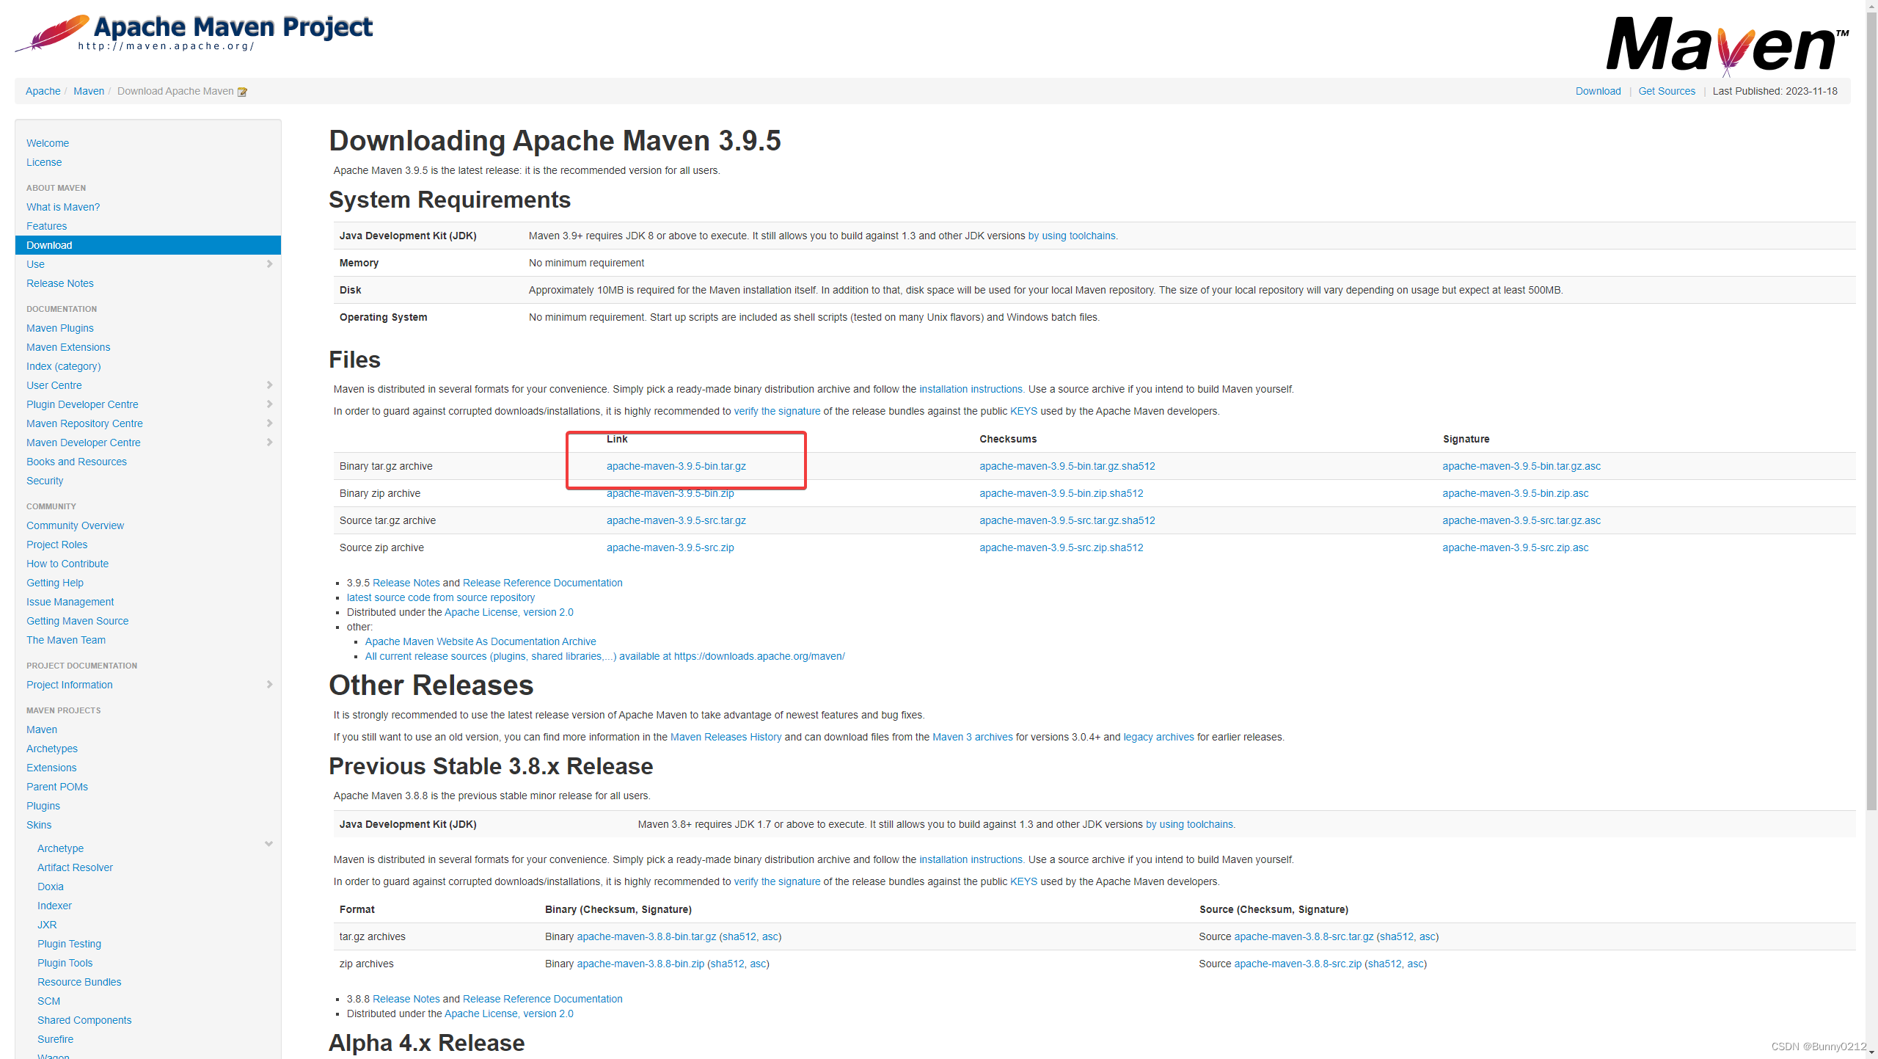Open 3.9.5 Release Notes link
The width and height of the screenshot is (1878, 1059).
tap(406, 583)
